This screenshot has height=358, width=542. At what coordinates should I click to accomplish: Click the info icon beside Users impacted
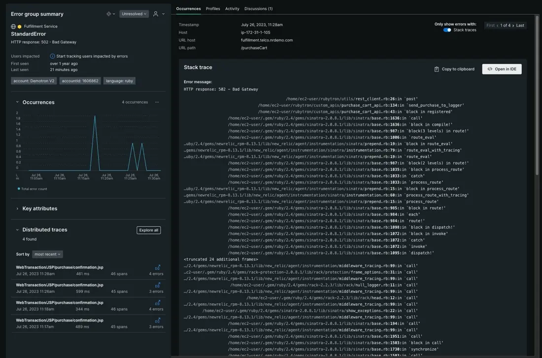tap(52, 56)
